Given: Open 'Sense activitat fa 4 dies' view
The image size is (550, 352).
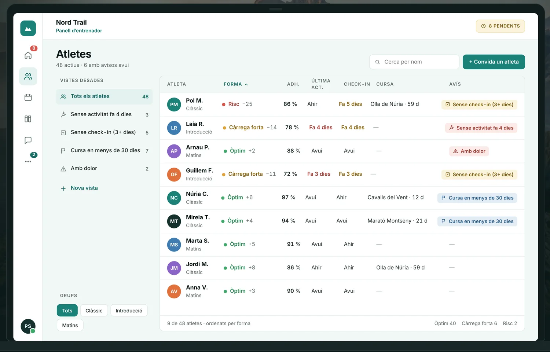Looking at the screenshot, I should 104,114.
